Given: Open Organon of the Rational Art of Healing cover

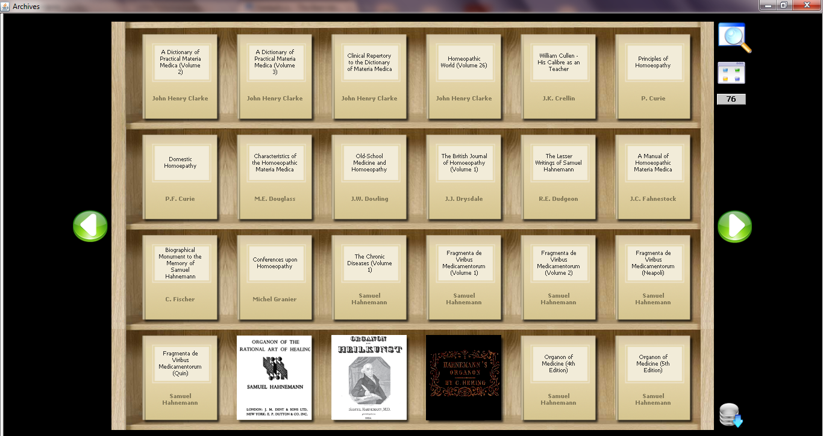Looking at the screenshot, I should point(274,377).
